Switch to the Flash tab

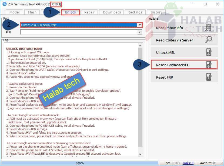point(32,12)
